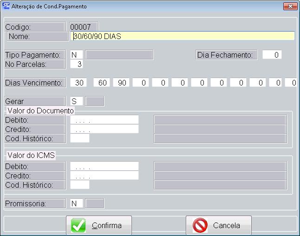This screenshot has height=236, width=300.
Task: Select first Dias Vencimento field with 30
Action: 80,83
